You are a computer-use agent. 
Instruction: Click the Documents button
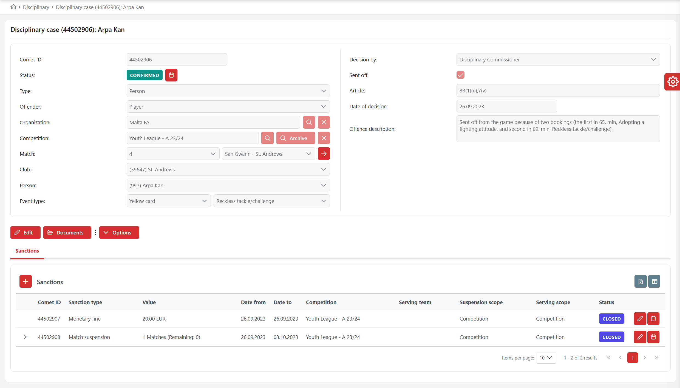coord(67,233)
